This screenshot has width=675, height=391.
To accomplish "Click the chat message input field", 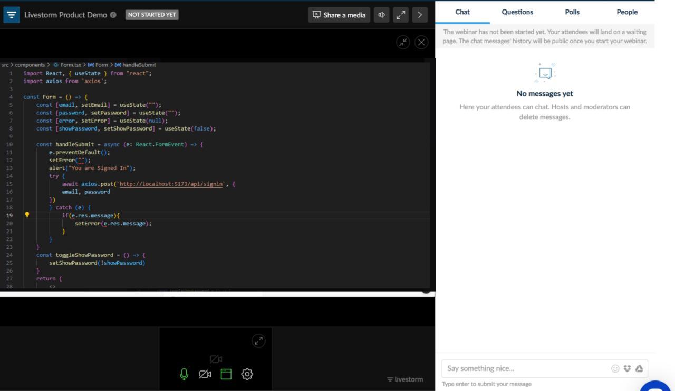I will (x=525, y=368).
